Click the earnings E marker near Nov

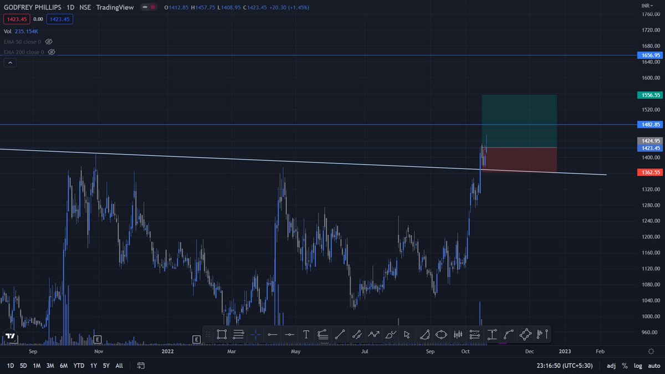[97, 339]
